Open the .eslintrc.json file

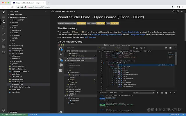[x=28, y=51]
